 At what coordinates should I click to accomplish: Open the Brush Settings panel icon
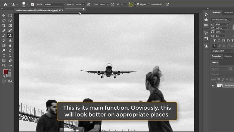(206, 38)
